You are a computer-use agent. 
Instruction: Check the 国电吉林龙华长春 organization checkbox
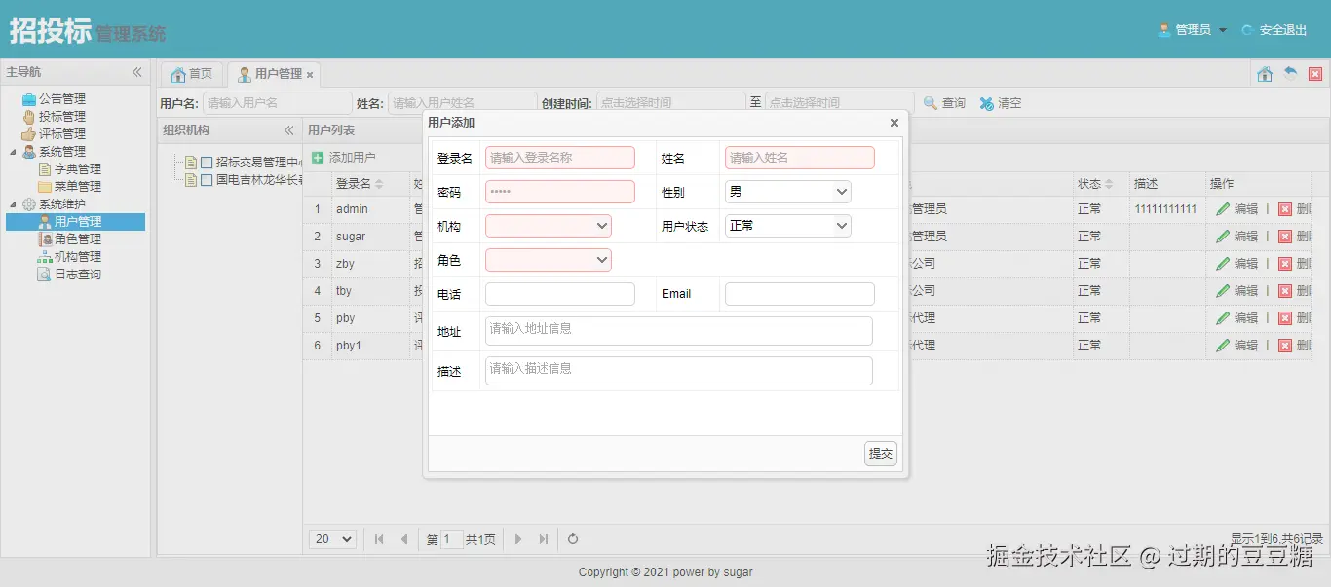pos(207,180)
